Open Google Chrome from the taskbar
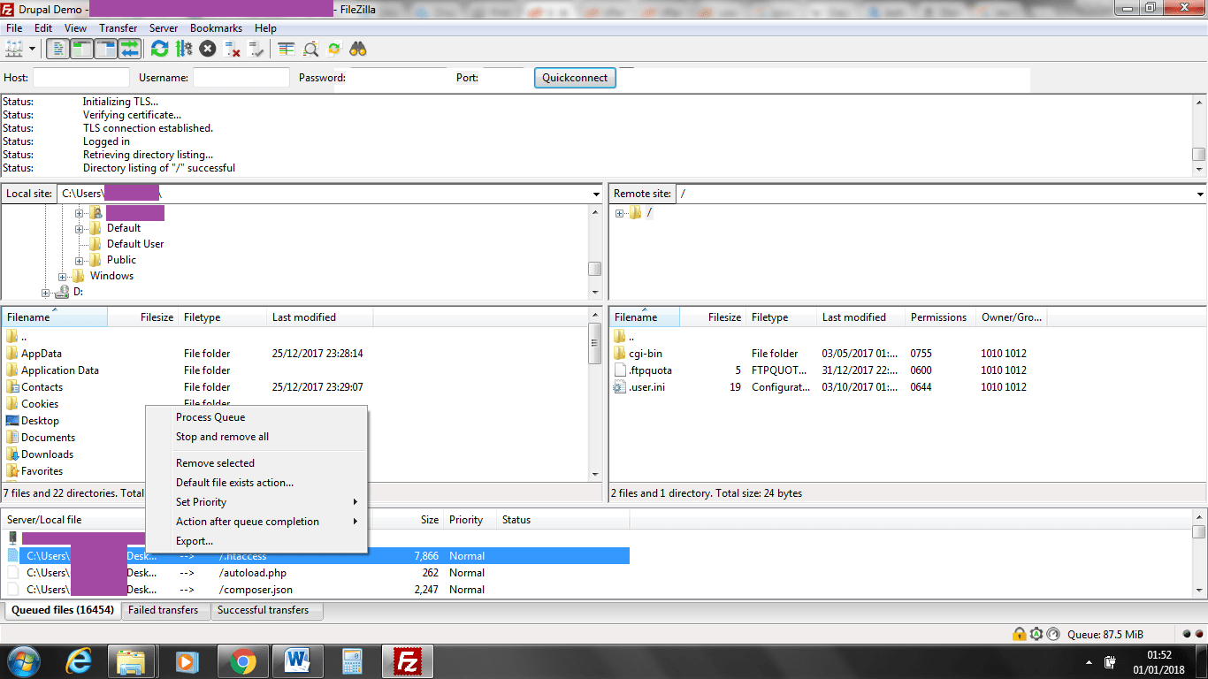 tap(243, 660)
